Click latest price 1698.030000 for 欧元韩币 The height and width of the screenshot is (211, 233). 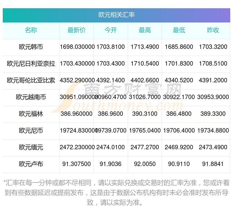point(77,47)
